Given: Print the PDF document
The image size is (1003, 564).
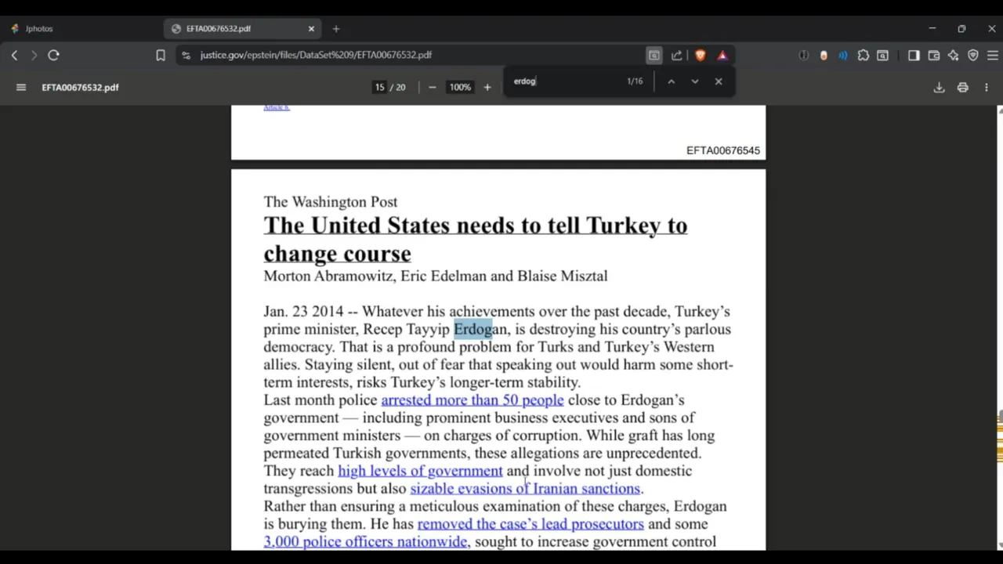Looking at the screenshot, I should [963, 87].
